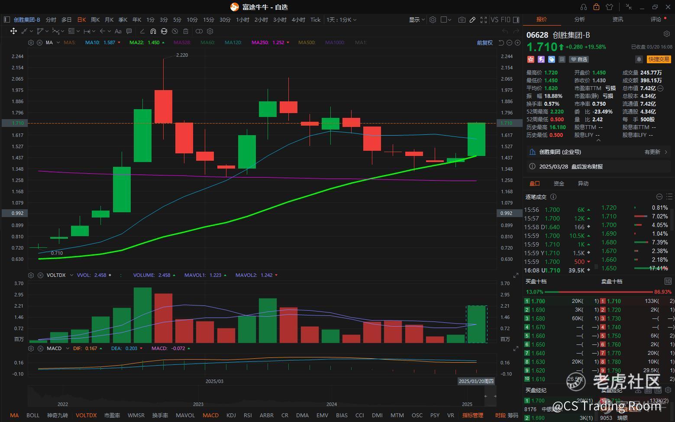This screenshot has width=675, height=422.
Task: Click the 快捷交易 quick trade button
Action: point(659,59)
